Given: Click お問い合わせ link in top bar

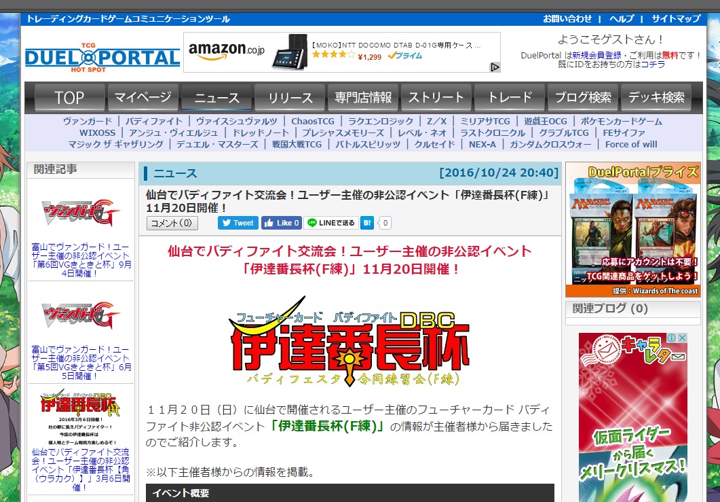Looking at the screenshot, I should coord(567,19).
